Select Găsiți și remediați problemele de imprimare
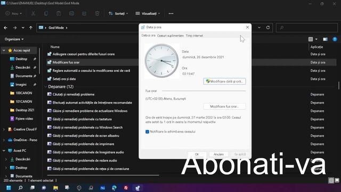This screenshot has height=192, width=341. pos(83,144)
